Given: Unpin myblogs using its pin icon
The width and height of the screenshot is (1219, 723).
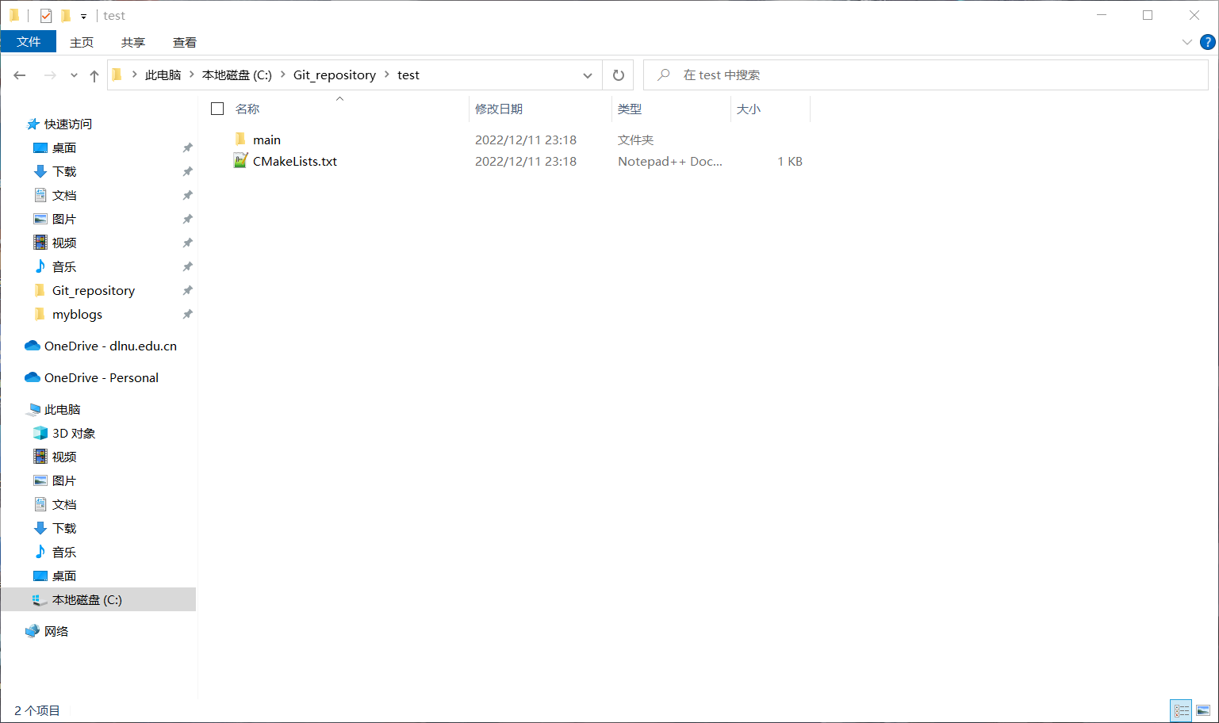Looking at the screenshot, I should [187, 315].
